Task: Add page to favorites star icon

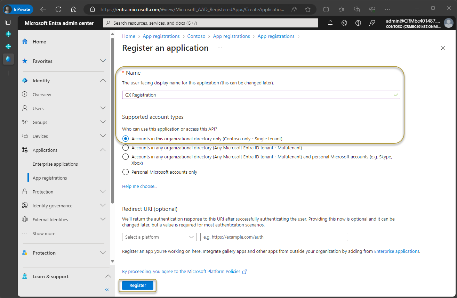Action: 308,9
